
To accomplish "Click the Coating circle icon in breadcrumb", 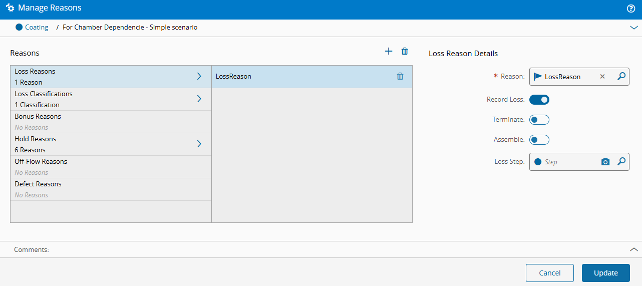I will [19, 27].
